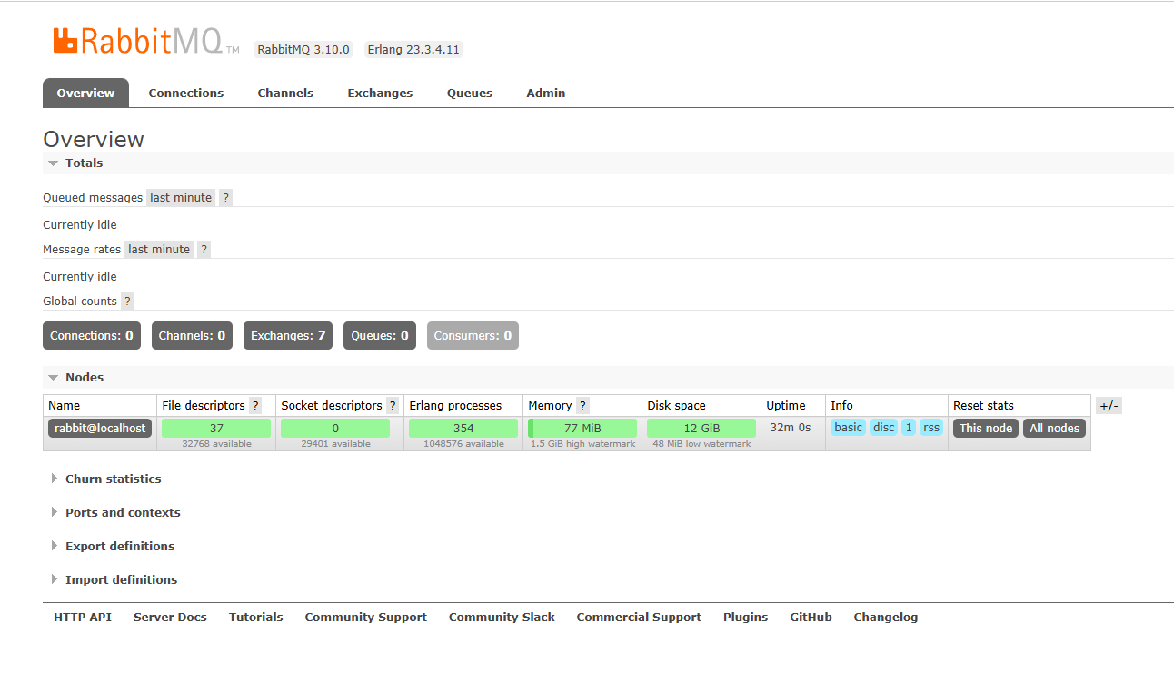Open the Queues tab
Image resolution: width=1174 pixels, height=692 pixels.
tap(470, 93)
